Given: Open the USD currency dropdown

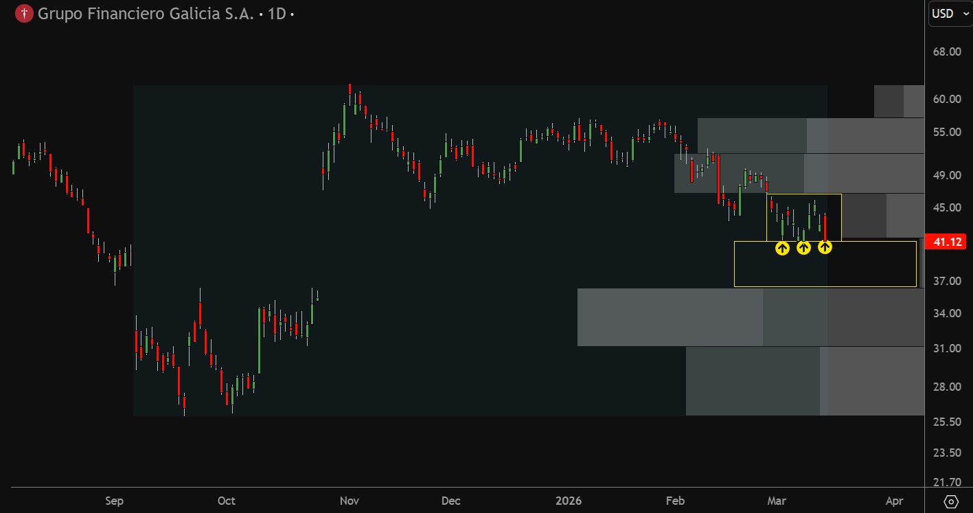Looking at the screenshot, I should [x=949, y=13].
